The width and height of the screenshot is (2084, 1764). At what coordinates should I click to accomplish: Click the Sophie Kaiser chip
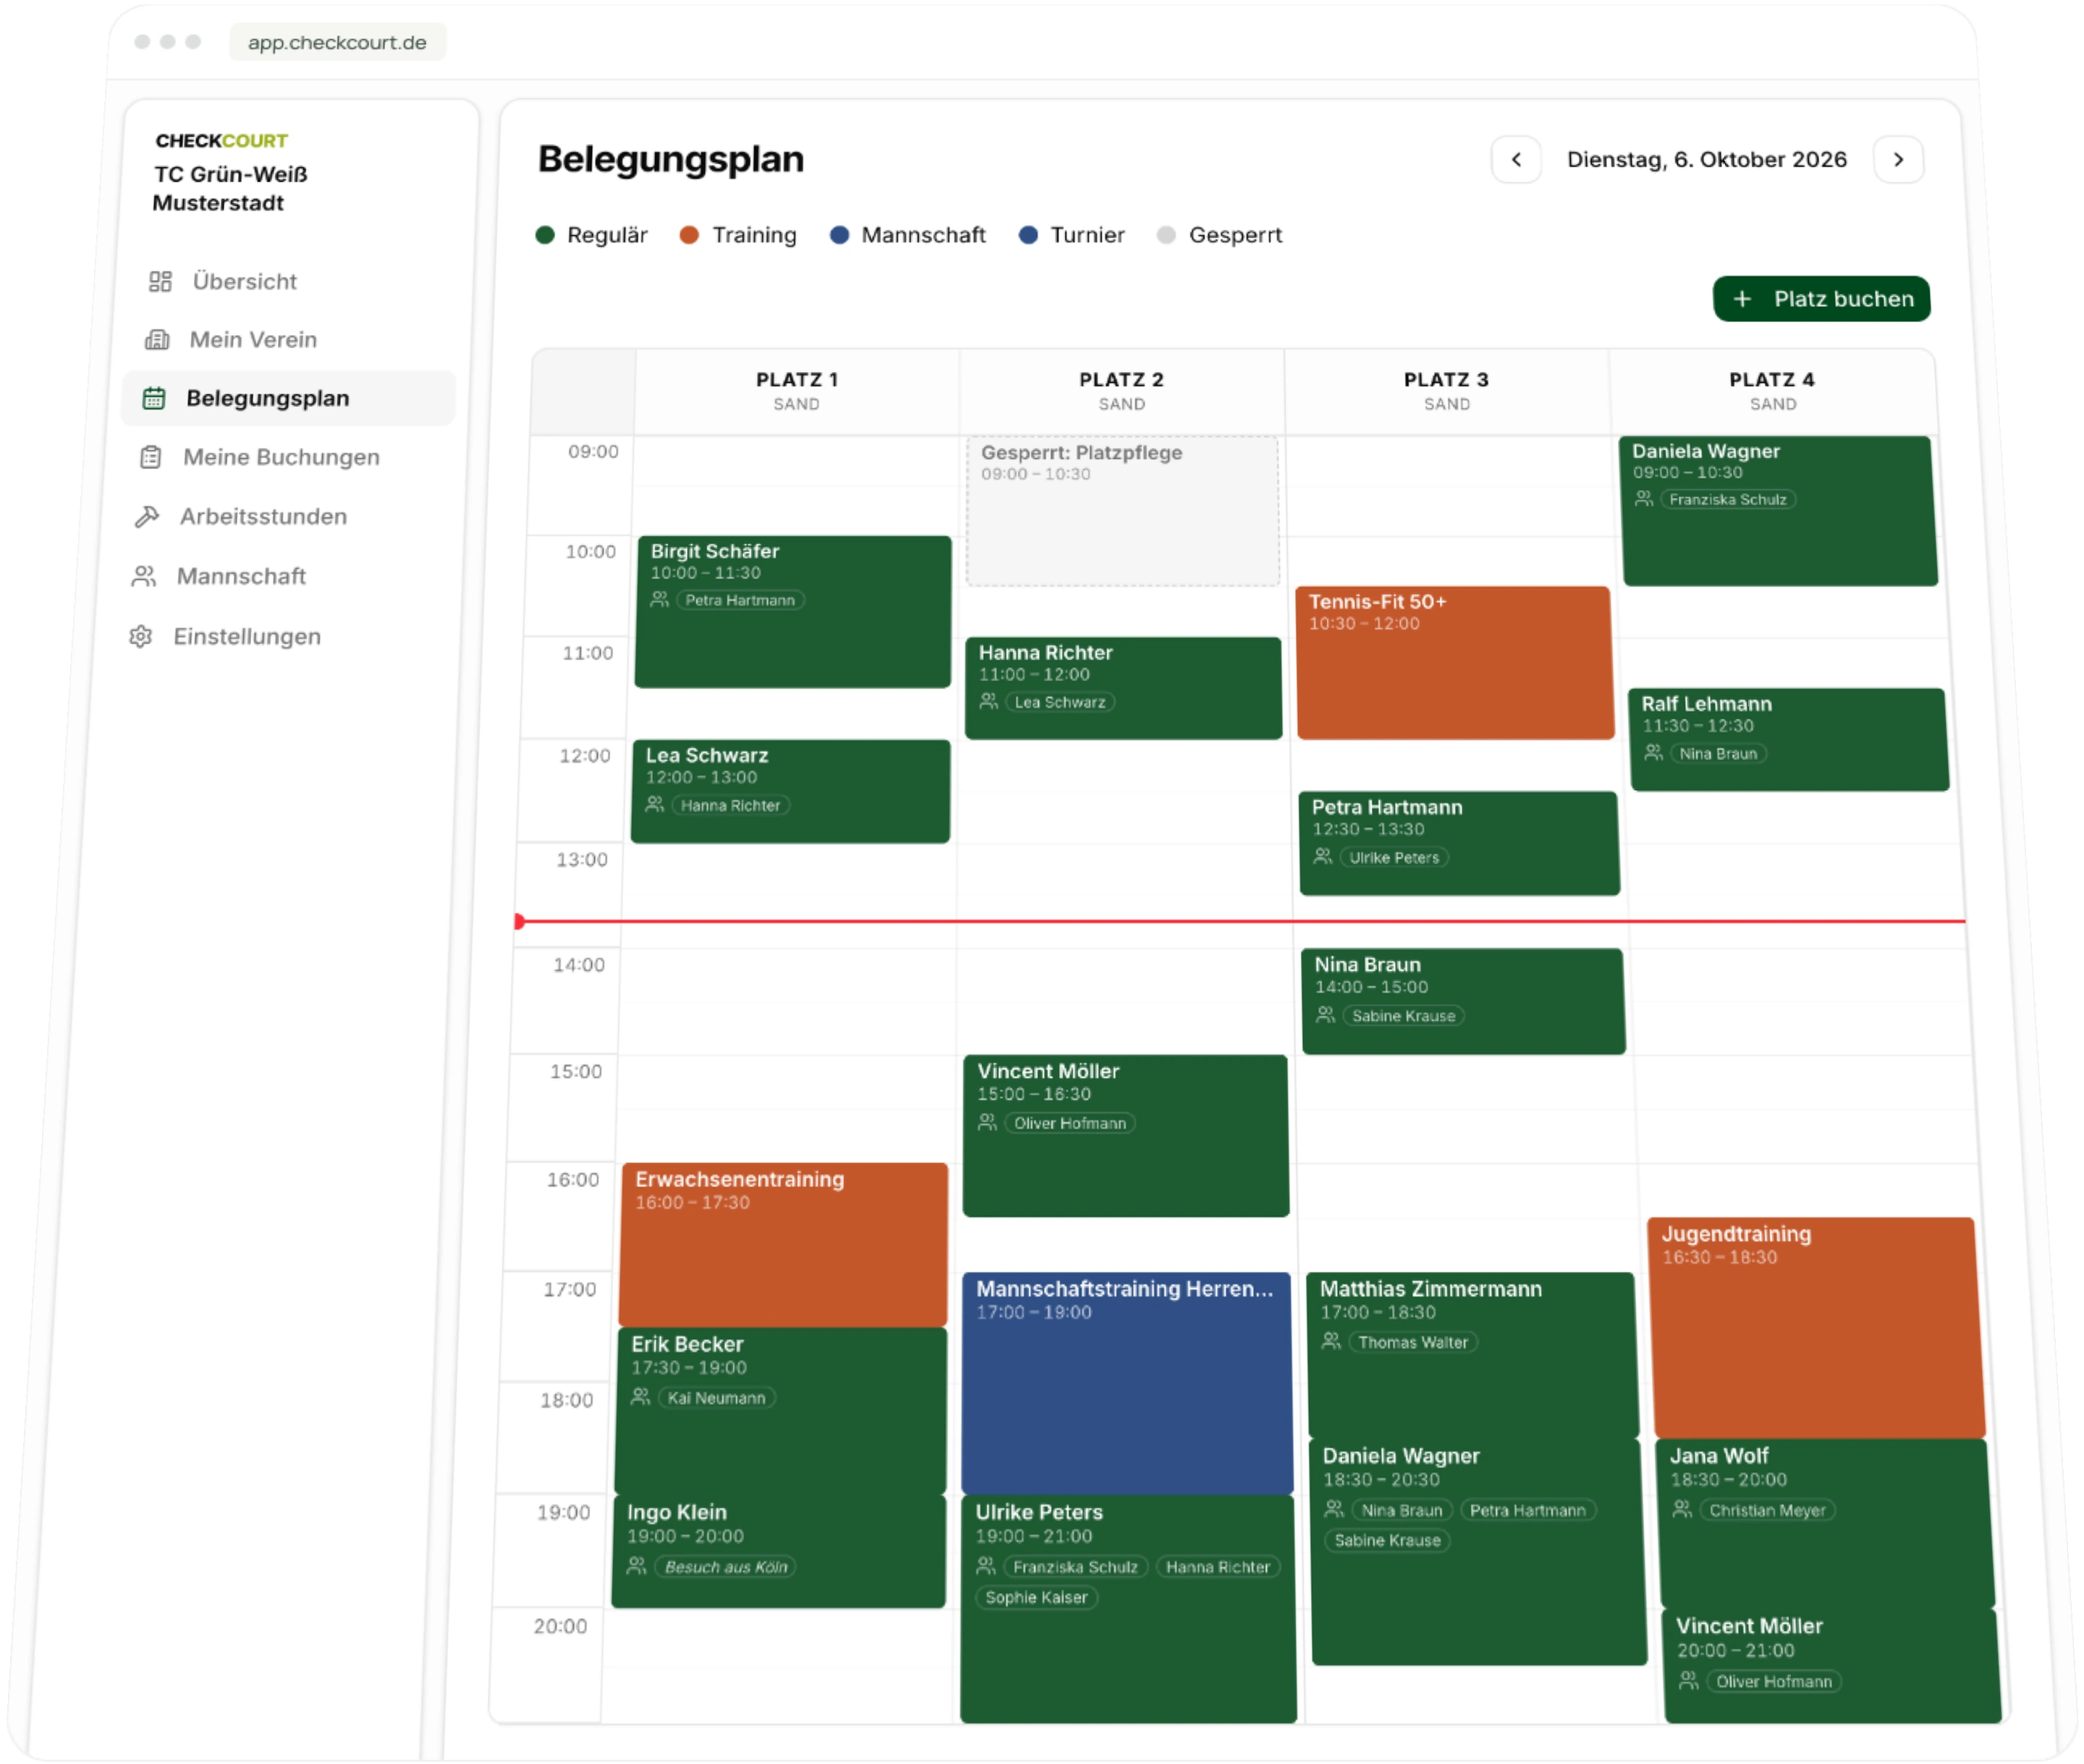pos(1036,1597)
